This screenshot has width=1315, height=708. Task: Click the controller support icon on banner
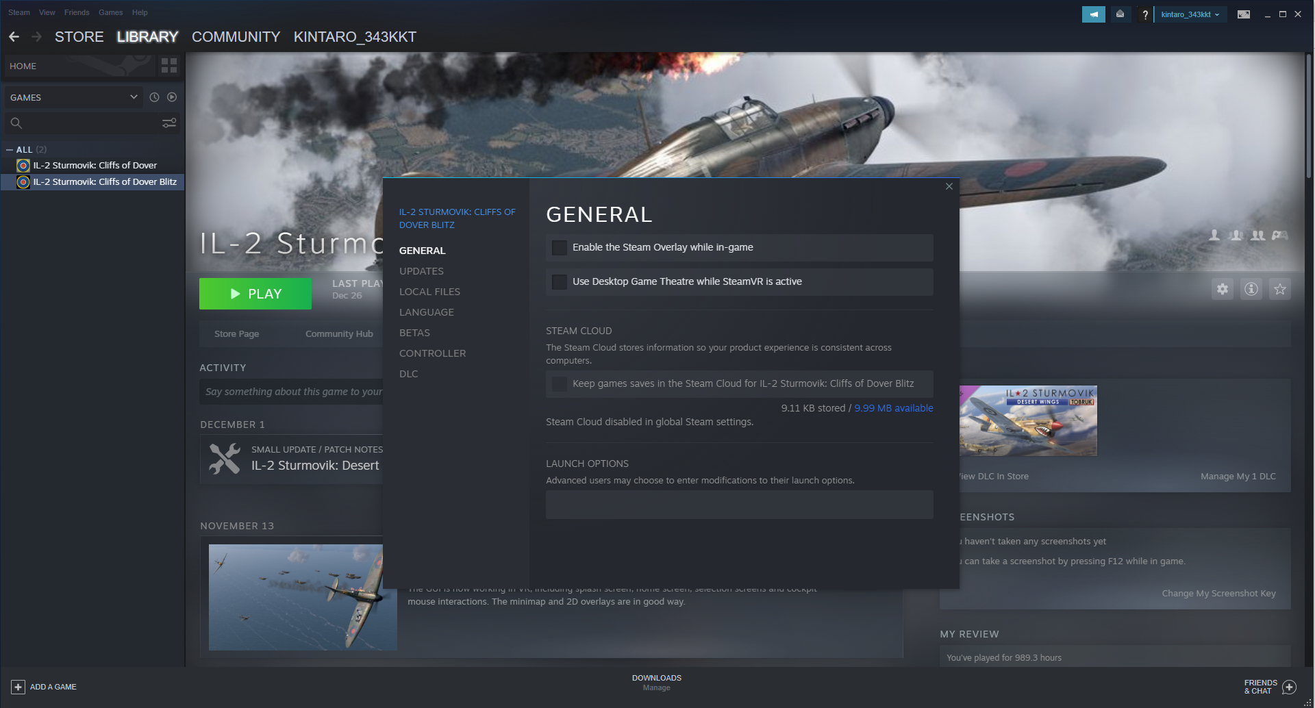(x=1280, y=236)
